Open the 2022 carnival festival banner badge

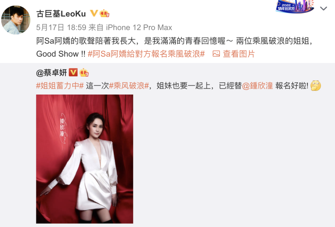(295, 6)
